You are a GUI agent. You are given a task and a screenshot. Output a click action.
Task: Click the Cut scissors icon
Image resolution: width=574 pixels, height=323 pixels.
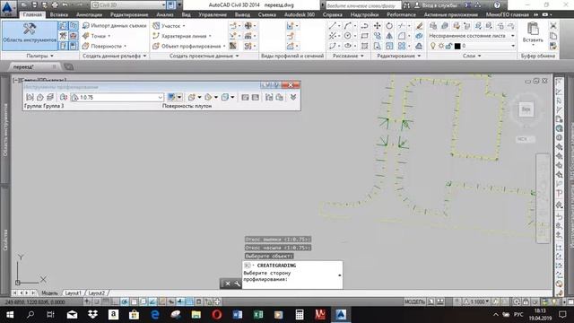click(553, 26)
